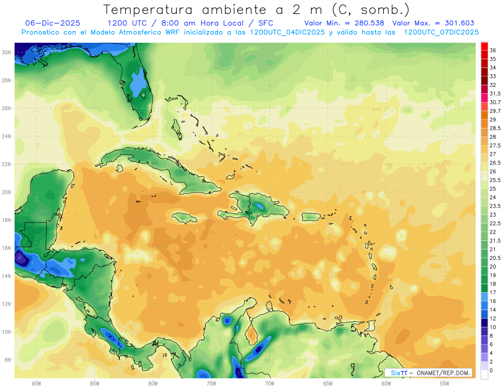504x389 pixels.
Task: Click longitude axis label '70W'
Action: pos(270,384)
